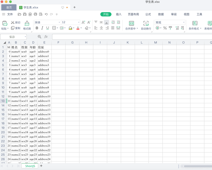The image size is (212, 170).
Task: Apply percent style format
Action: [165, 28]
